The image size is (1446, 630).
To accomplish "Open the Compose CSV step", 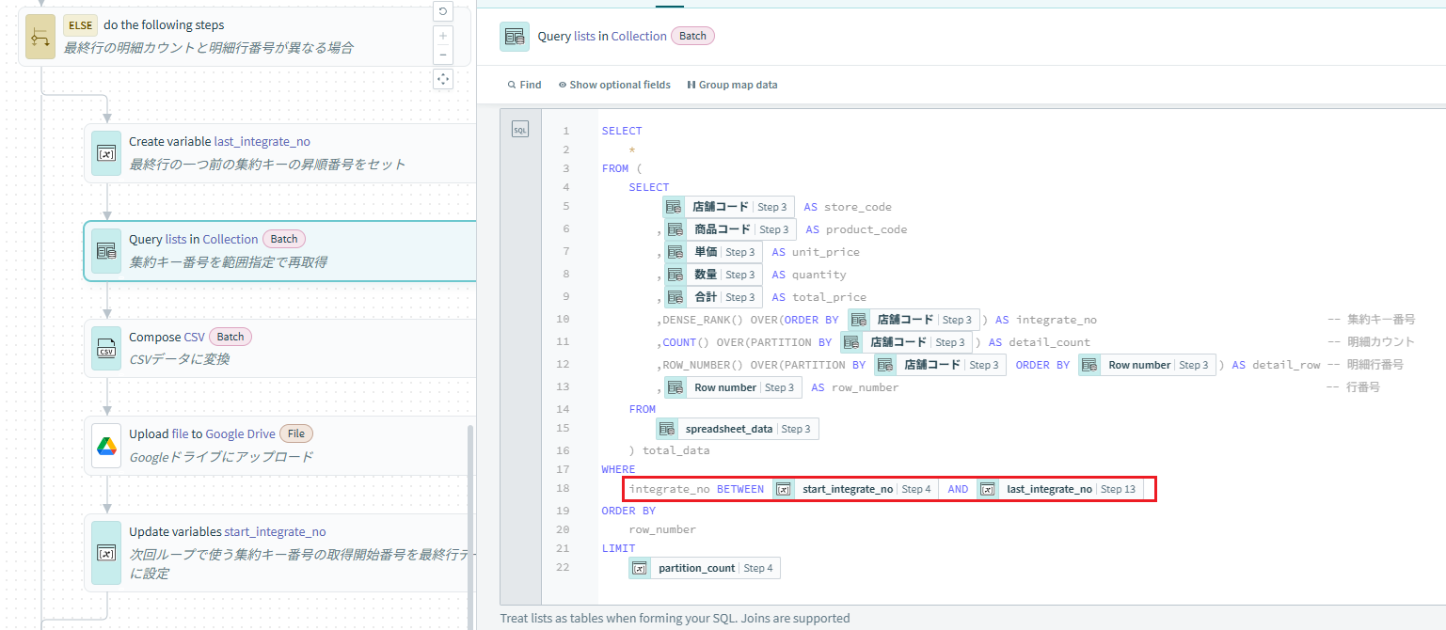I will [x=280, y=349].
